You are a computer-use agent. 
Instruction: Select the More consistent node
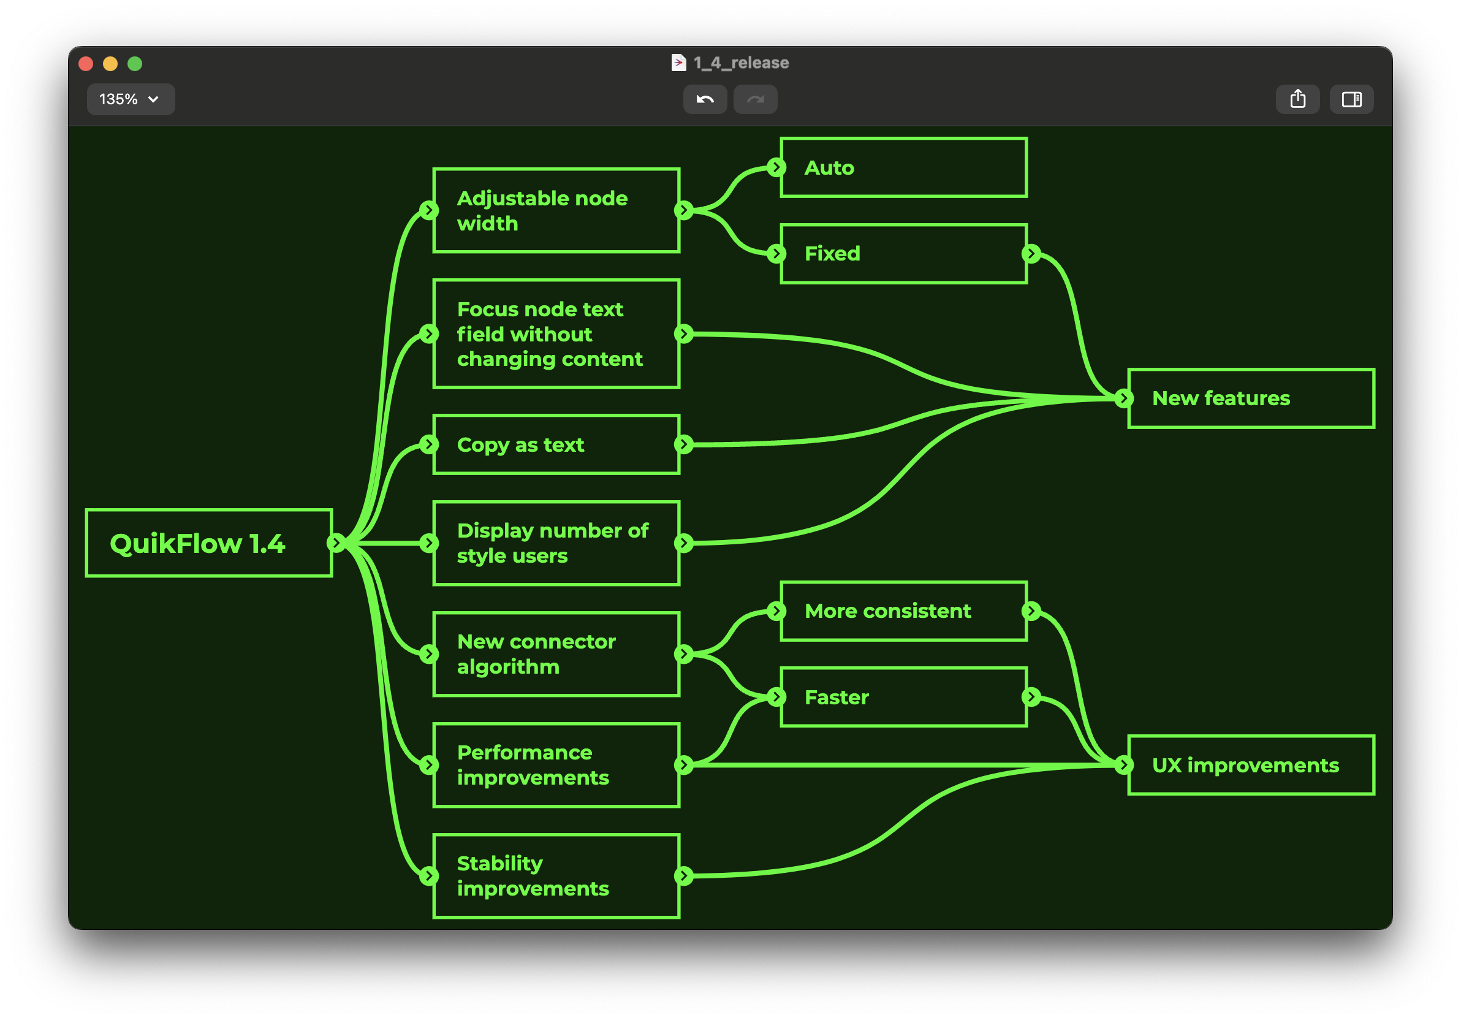pos(903,612)
